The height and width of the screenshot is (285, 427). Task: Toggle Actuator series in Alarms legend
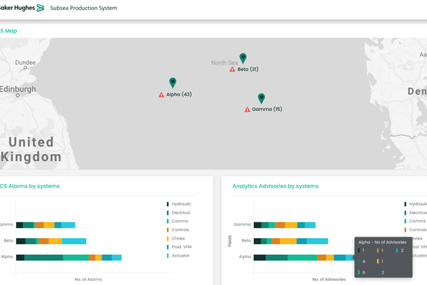[178, 256]
